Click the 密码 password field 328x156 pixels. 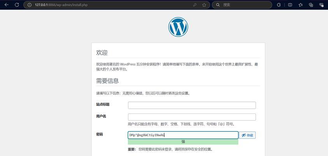(183, 135)
